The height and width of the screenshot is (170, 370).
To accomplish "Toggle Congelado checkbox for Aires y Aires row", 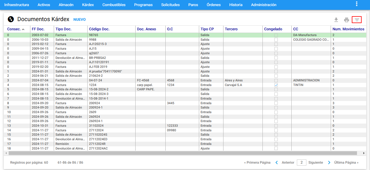I will 276,80.
